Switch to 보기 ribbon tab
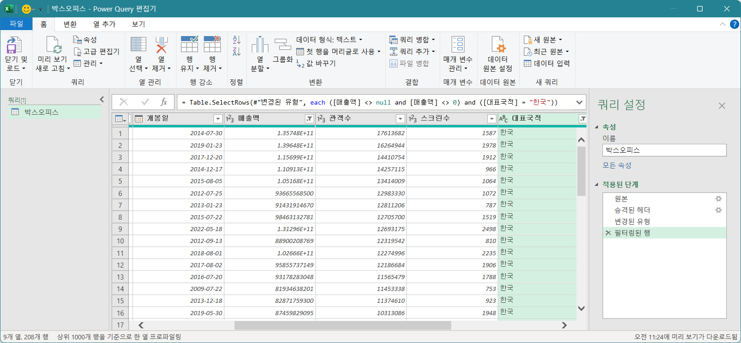 click(x=138, y=24)
